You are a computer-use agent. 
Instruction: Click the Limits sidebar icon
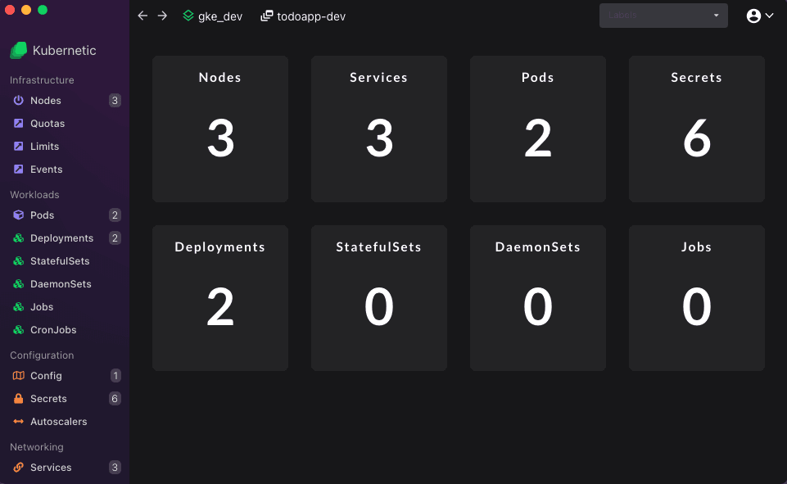click(x=19, y=146)
